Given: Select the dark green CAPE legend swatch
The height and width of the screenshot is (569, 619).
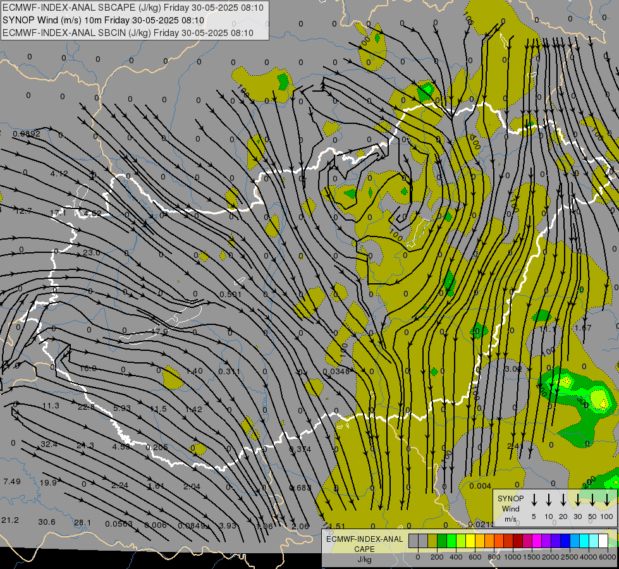Looking at the screenshot, I should (x=442, y=541).
